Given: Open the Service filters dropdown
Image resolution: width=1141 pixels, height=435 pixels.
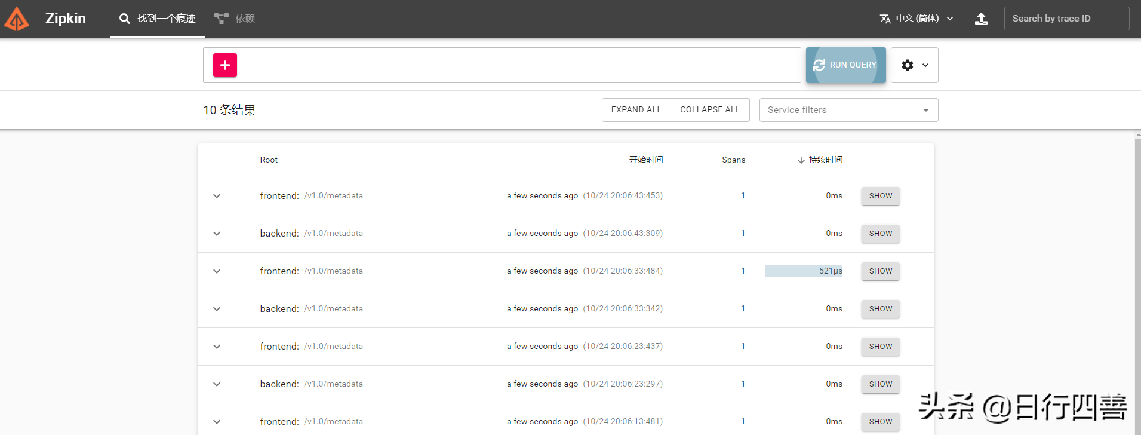Looking at the screenshot, I should click(848, 110).
